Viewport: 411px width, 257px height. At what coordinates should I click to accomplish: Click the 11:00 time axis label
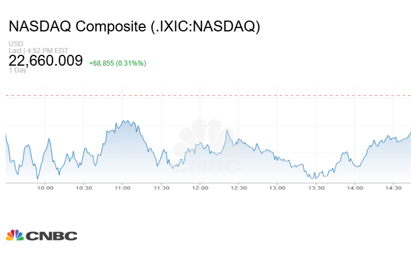click(x=123, y=188)
